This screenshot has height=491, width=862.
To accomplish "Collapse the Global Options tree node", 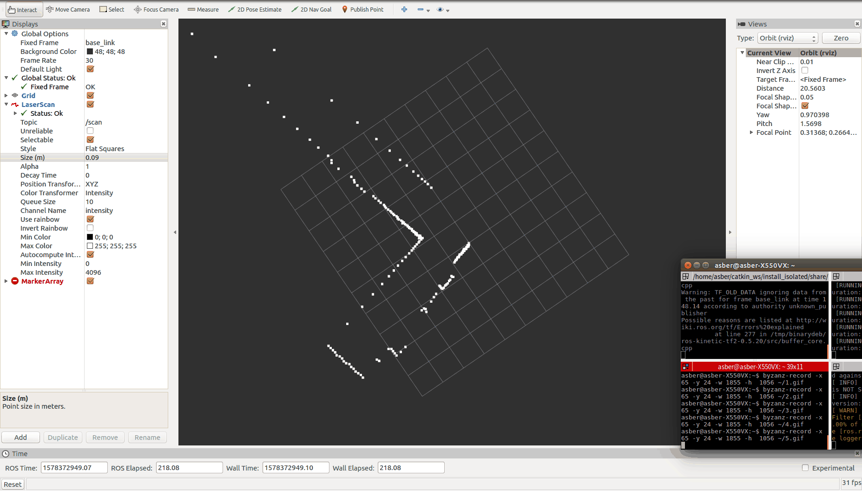I will coord(6,33).
